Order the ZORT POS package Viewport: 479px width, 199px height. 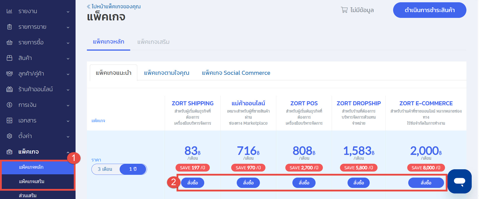coord(304,183)
